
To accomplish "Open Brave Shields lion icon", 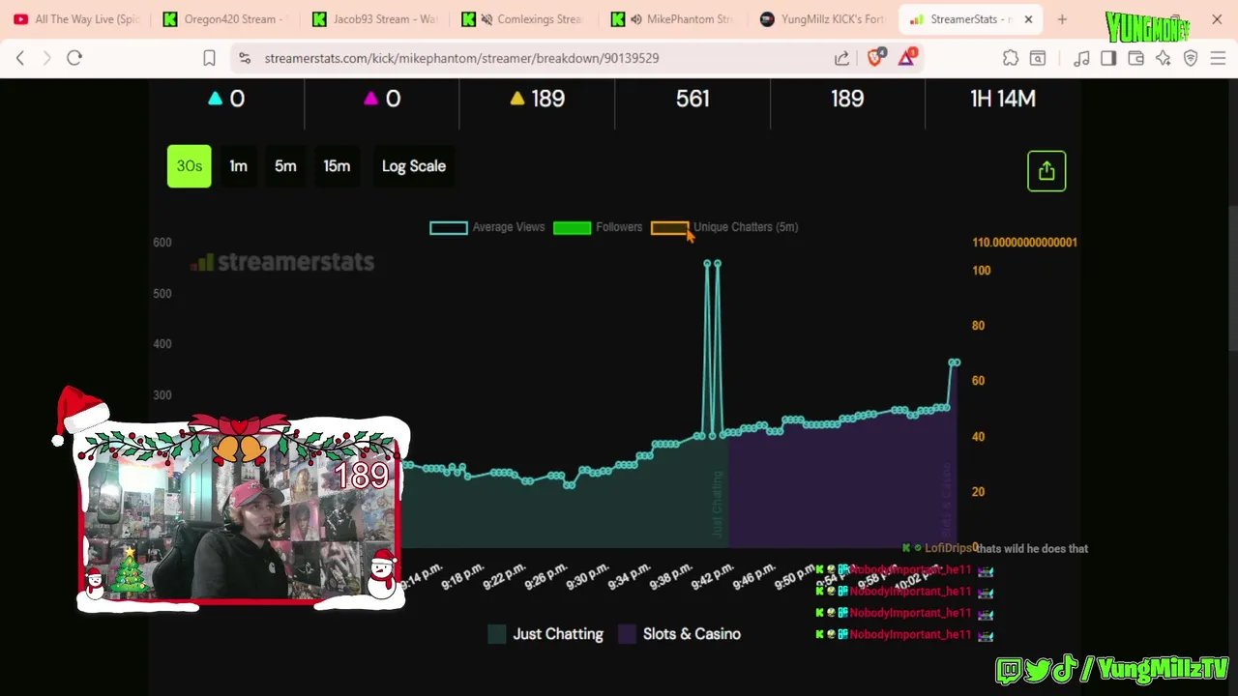I will tap(875, 57).
